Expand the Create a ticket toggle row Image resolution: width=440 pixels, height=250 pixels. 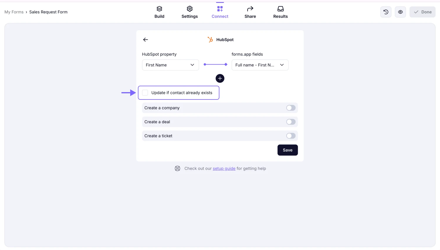[x=290, y=136]
